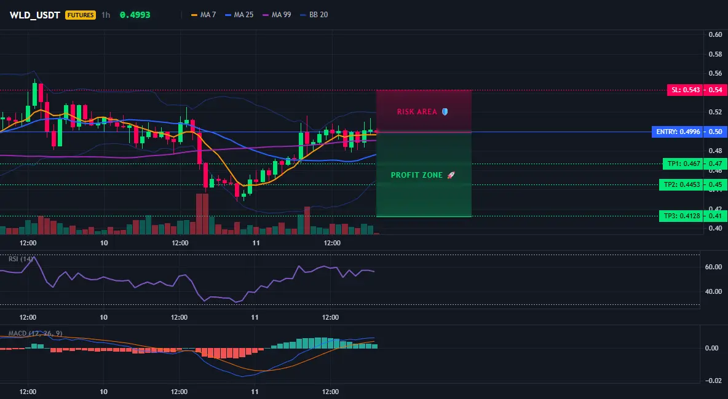The image size is (728, 399).
Task: Click the 0.4993 current price value
Action: (135, 15)
